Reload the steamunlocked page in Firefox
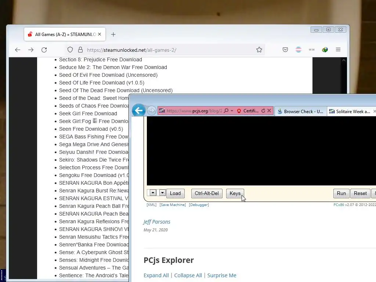 44,50
